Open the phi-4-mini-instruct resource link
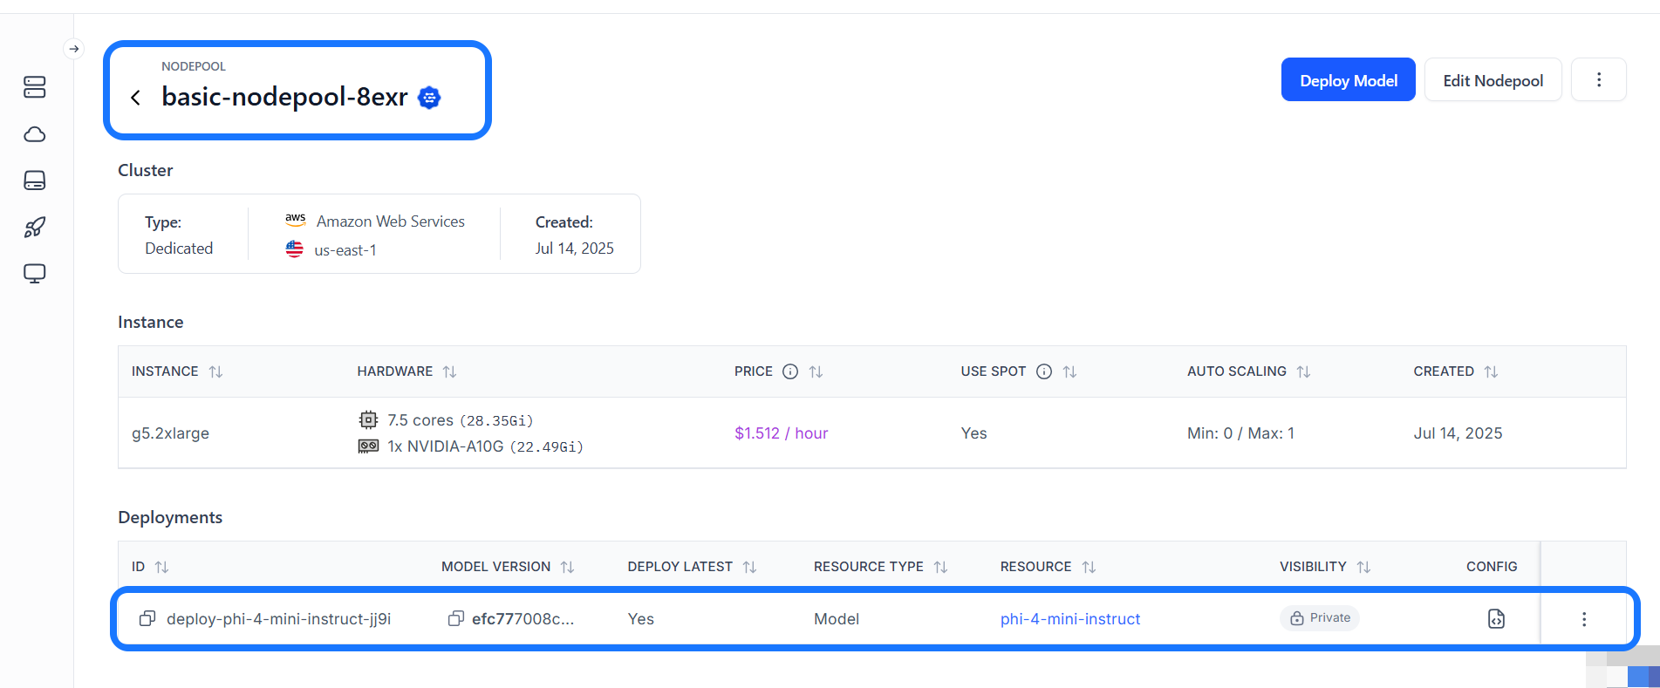The image size is (1660, 688). (x=1070, y=618)
